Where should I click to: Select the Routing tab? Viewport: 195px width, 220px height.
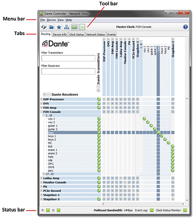46,34
